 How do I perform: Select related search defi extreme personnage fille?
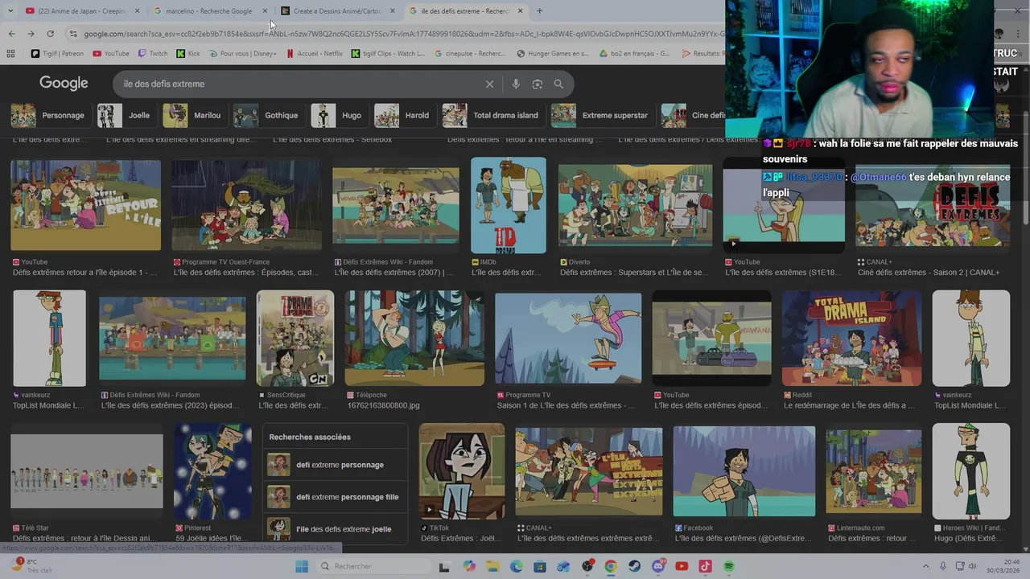click(x=334, y=497)
